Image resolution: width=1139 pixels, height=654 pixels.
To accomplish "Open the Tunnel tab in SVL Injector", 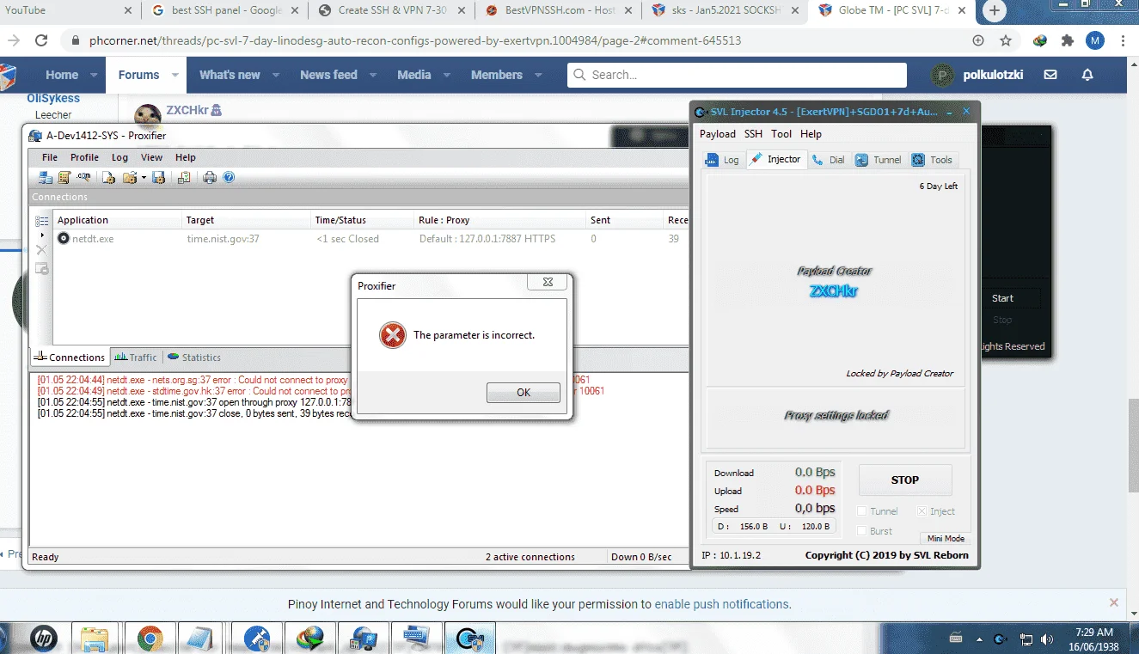I will pyautogui.click(x=879, y=160).
